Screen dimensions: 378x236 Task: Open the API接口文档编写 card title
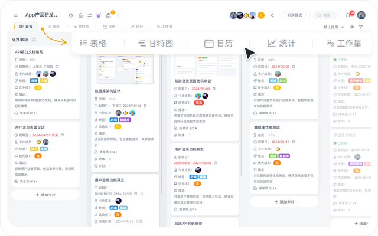tap(29, 52)
